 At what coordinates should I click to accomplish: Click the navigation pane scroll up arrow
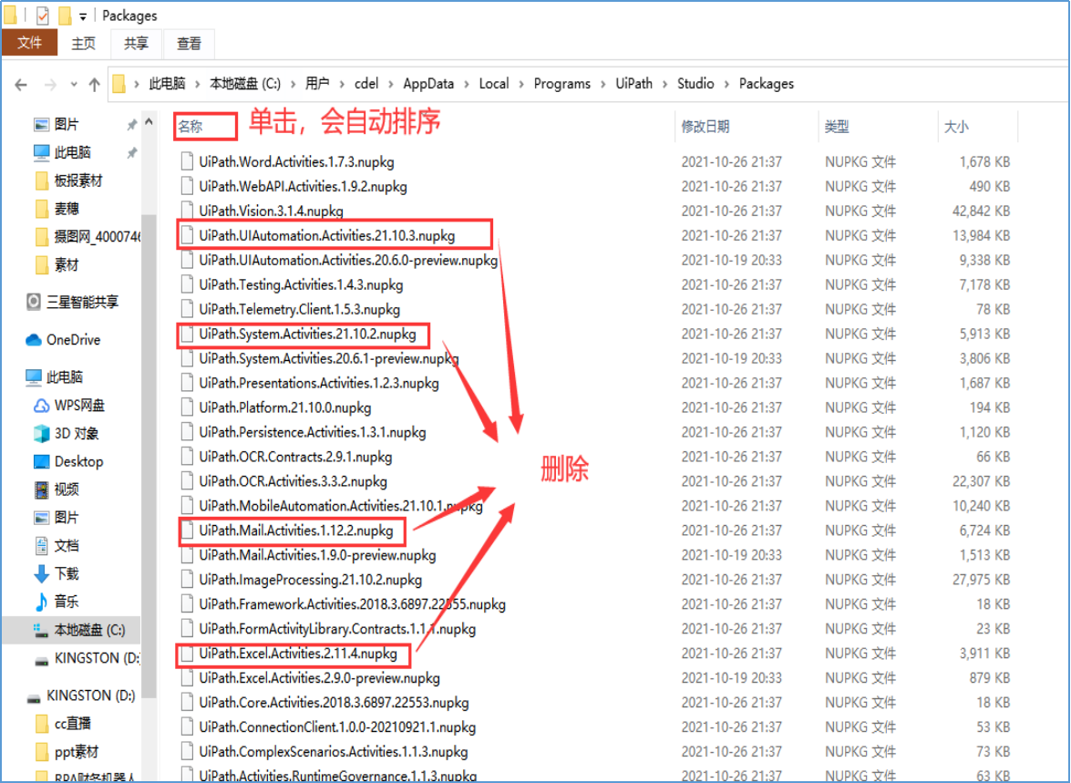click(149, 122)
